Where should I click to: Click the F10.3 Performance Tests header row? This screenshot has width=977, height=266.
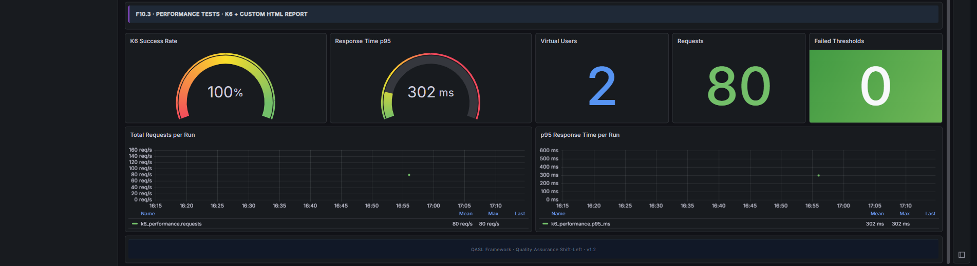pos(533,14)
